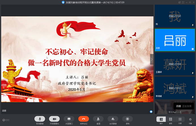Mute all participants (全员静音)
This screenshot has height=126, width=196.
[113, 119]
